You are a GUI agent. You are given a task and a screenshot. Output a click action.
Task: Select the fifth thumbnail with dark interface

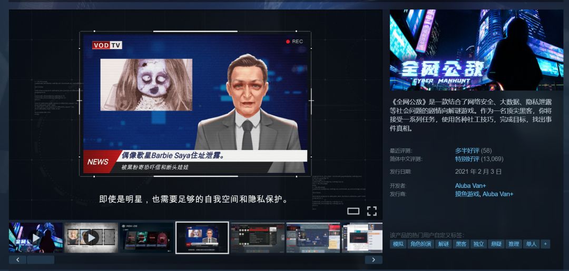pos(258,238)
